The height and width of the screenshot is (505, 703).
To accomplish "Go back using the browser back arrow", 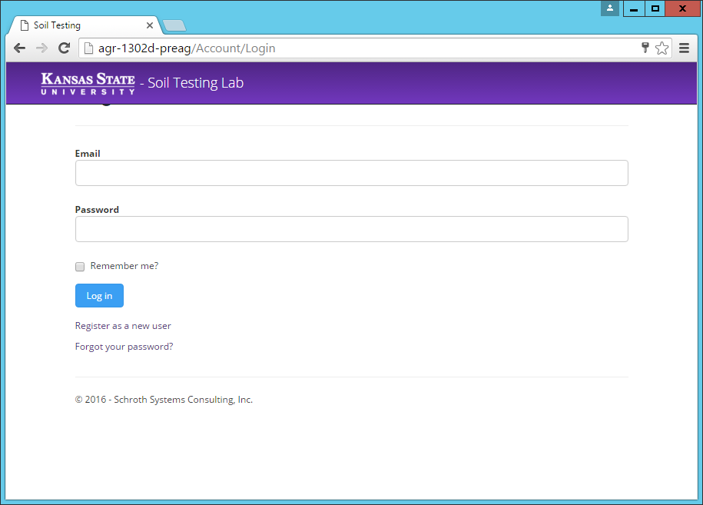I will click(x=19, y=48).
